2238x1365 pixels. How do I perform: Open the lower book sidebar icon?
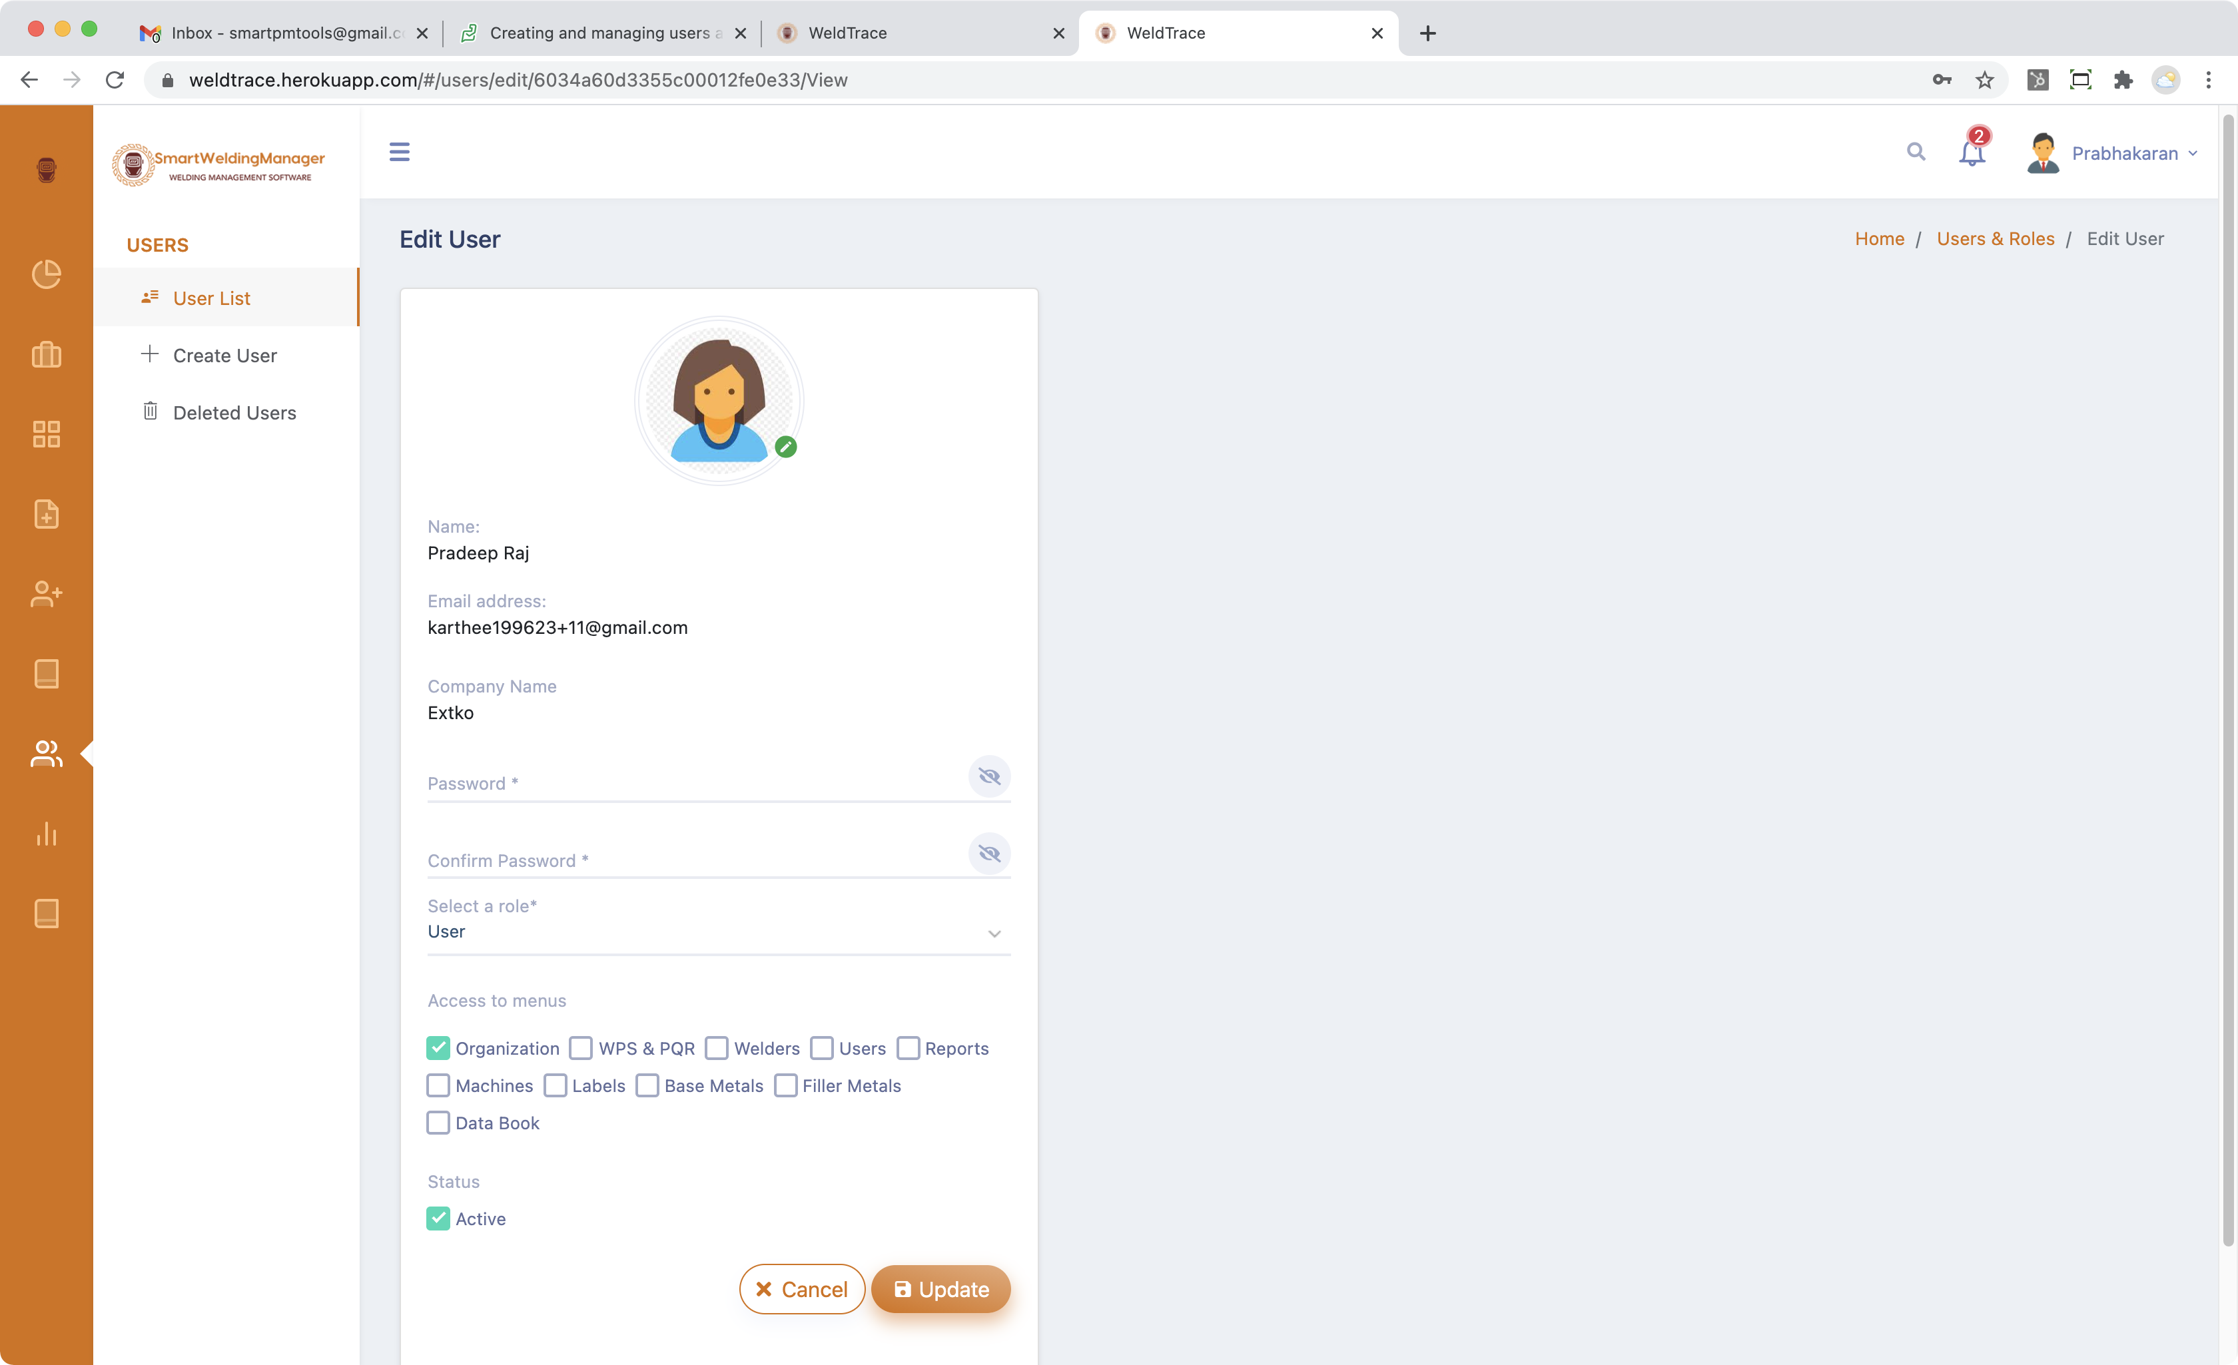[47, 914]
